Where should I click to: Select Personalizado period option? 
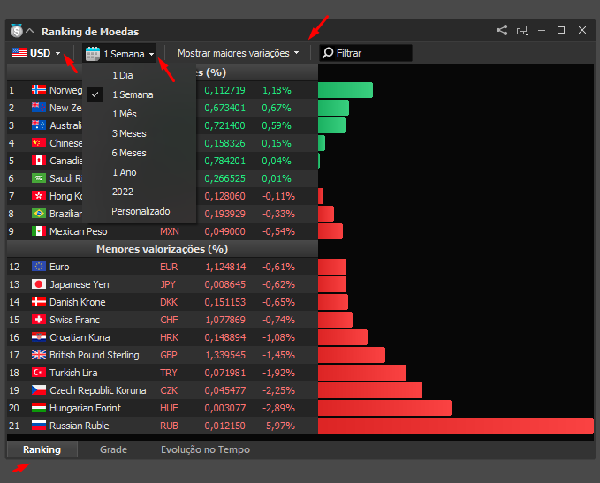pyautogui.click(x=140, y=211)
